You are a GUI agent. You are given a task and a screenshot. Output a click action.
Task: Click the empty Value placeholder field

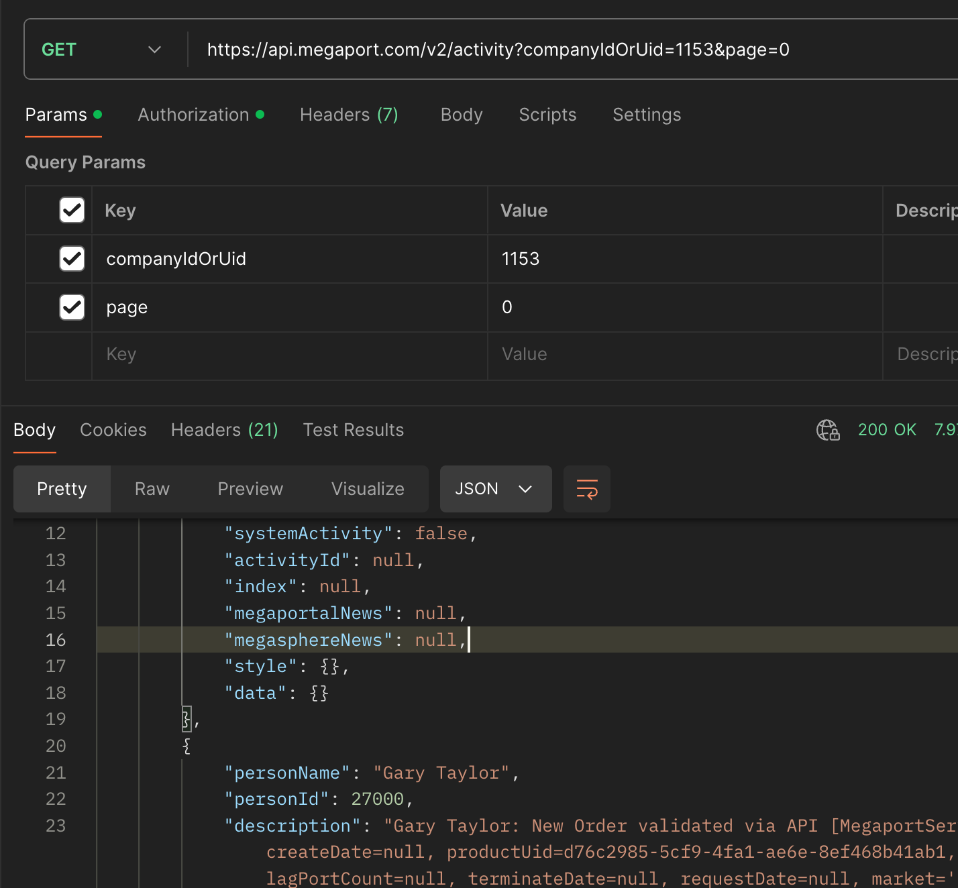(685, 355)
